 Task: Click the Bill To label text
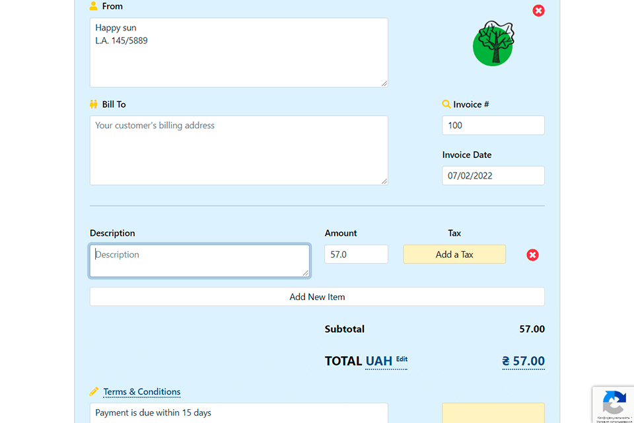114,104
